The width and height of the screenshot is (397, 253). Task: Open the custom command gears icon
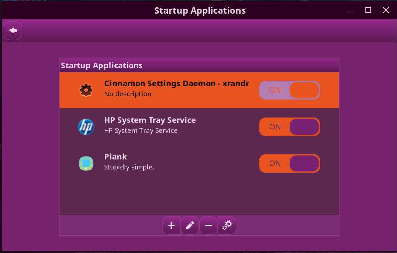(x=227, y=225)
